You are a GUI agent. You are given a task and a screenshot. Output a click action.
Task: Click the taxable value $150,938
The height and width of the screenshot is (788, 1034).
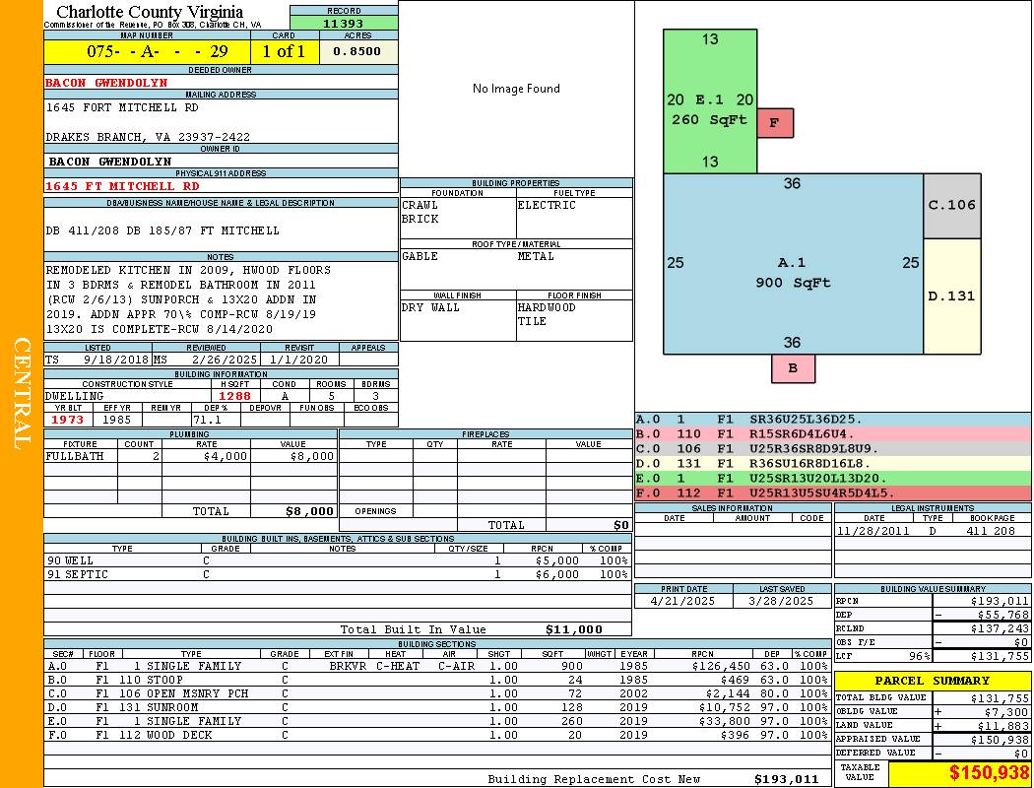click(989, 773)
